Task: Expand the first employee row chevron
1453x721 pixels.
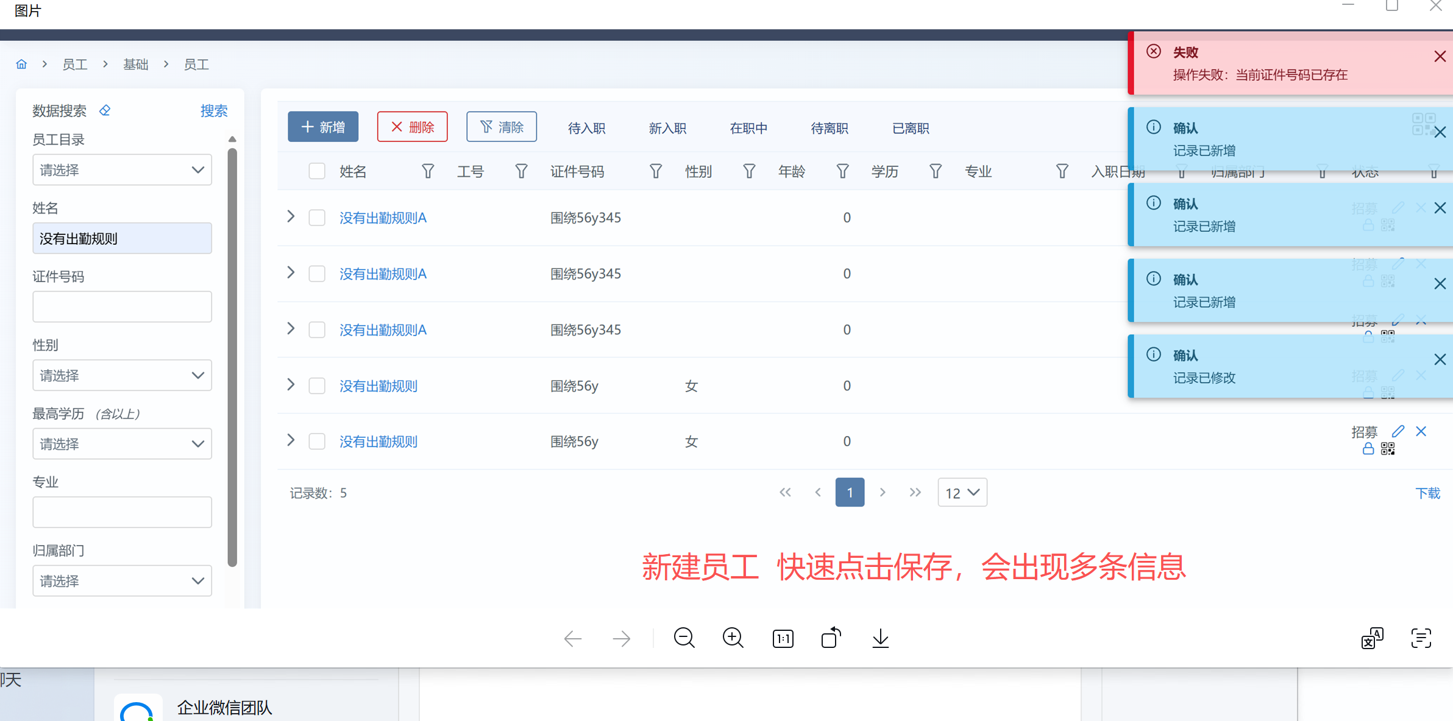Action: click(x=291, y=217)
